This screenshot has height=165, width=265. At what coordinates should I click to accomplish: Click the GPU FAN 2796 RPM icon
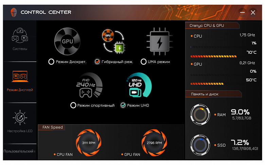pyautogui.click(x=154, y=143)
